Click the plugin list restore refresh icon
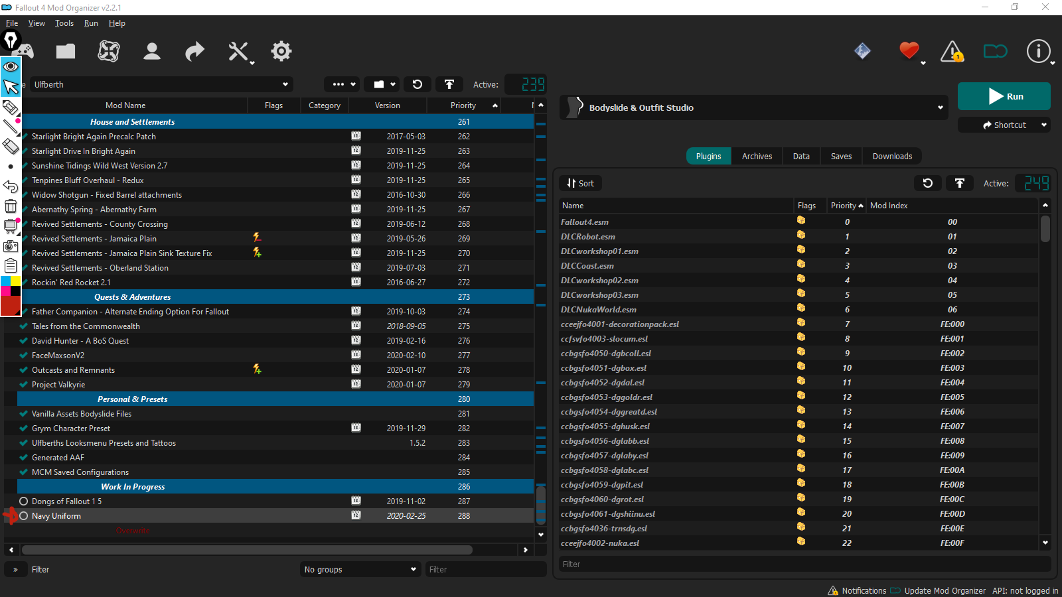This screenshot has height=597, width=1062. (x=928, y=183)
